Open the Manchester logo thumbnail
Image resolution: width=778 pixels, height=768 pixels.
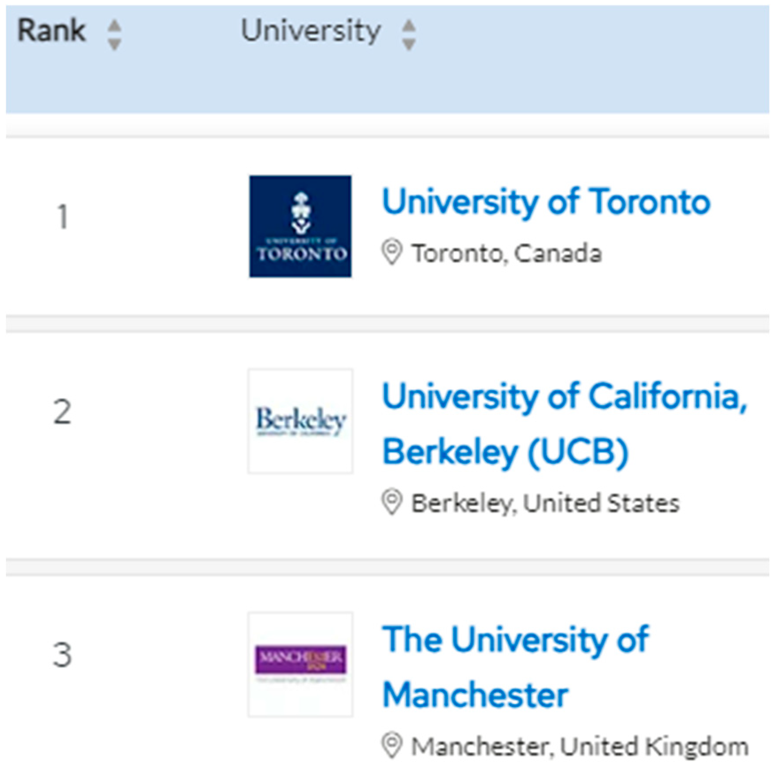pyautogui.click(x=300, y=664)
